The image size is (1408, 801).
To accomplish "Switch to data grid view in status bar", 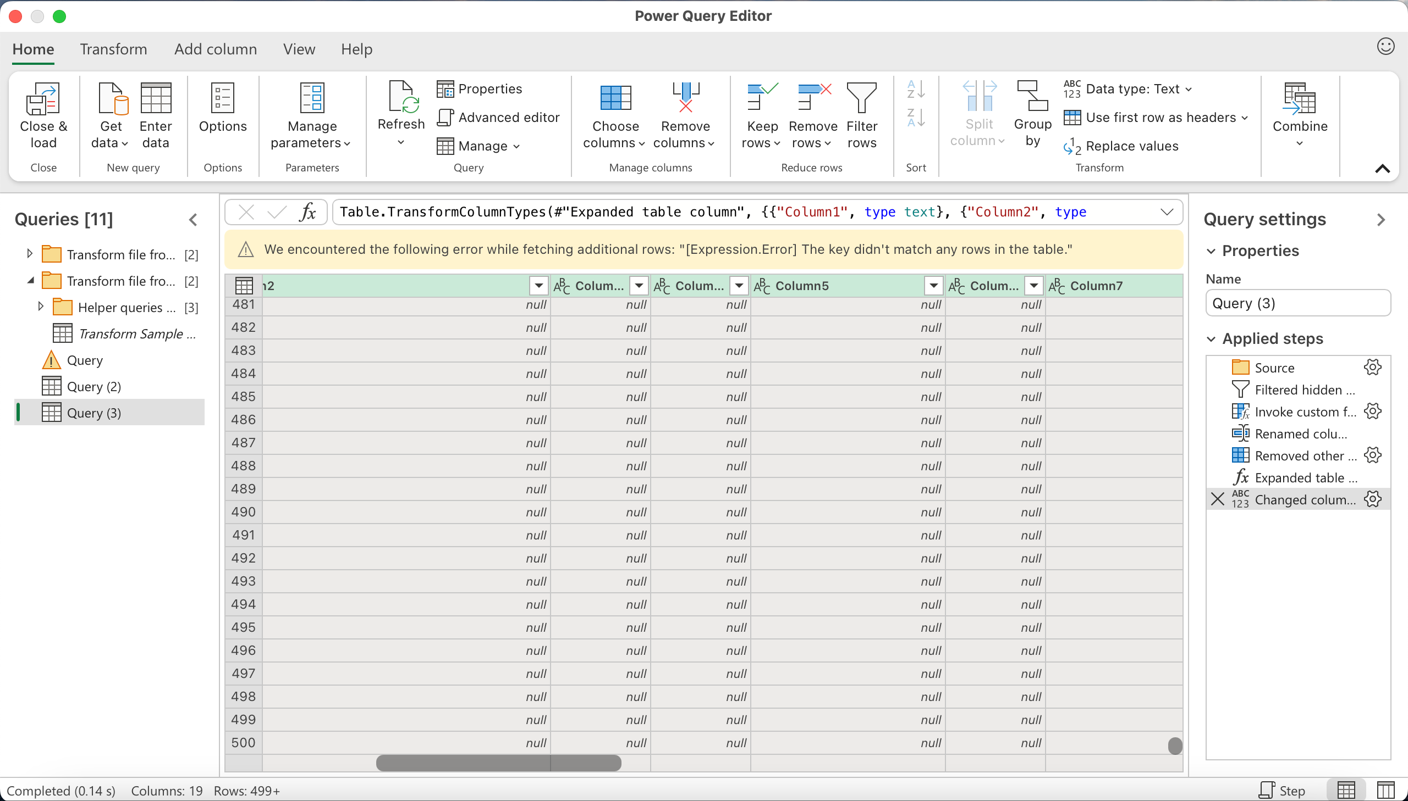I will coord(1346,790).
